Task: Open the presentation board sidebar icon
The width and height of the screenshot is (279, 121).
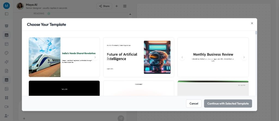Action: pyautogui.click(x=7, y=26)
